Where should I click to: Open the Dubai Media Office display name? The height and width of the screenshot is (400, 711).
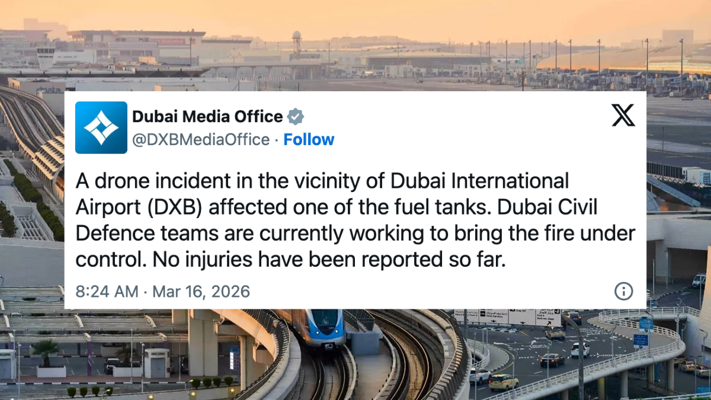click(207, 117)
